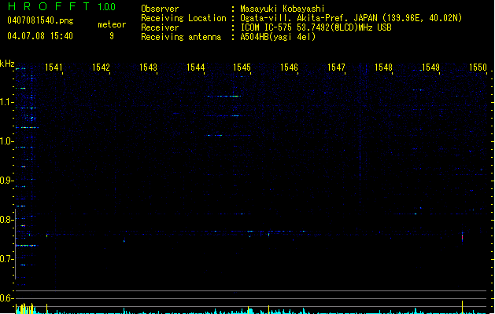This screenshot has width=495, height=314.
Task: Click the 'Receiving Location' label
Action: point(183,18)
